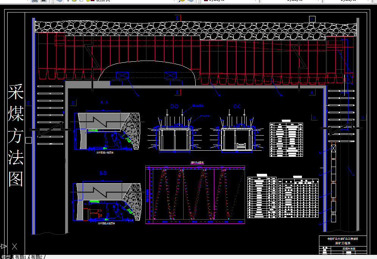Select the 采矿工程系 title block text

(x=342, y=243)
